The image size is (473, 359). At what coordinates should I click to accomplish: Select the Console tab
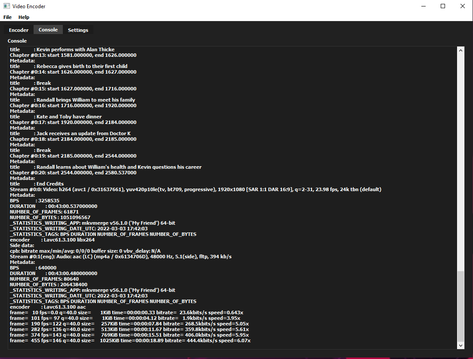pyautogui.click(x=48, y=30)
